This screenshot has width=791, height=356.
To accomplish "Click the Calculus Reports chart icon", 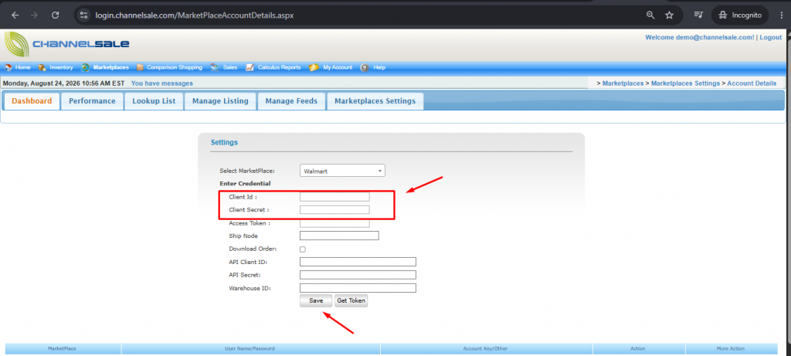I will tap(250, 67).
